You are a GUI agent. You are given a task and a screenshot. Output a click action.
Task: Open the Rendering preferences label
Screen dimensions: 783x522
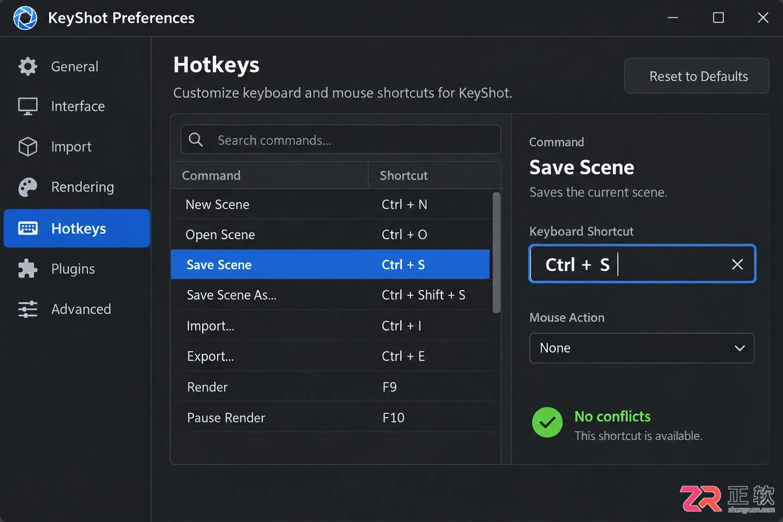tap(83, 187)
